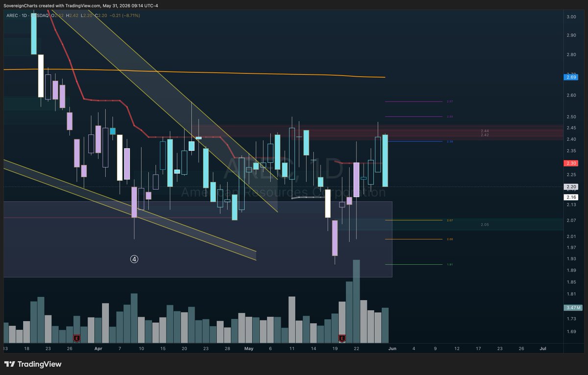
Task: Click the Jun label on time axis
Action: [x=392, y=349]
